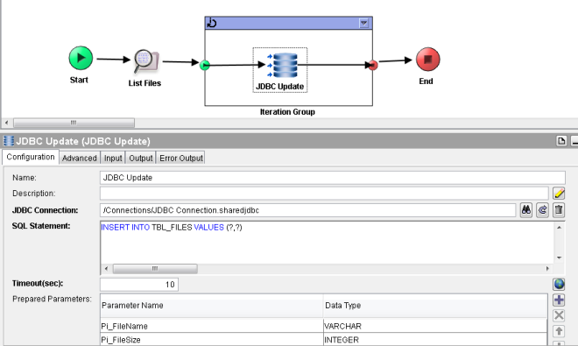
Task: Click the INTEGER data type cell
Action: pos(435,340)
